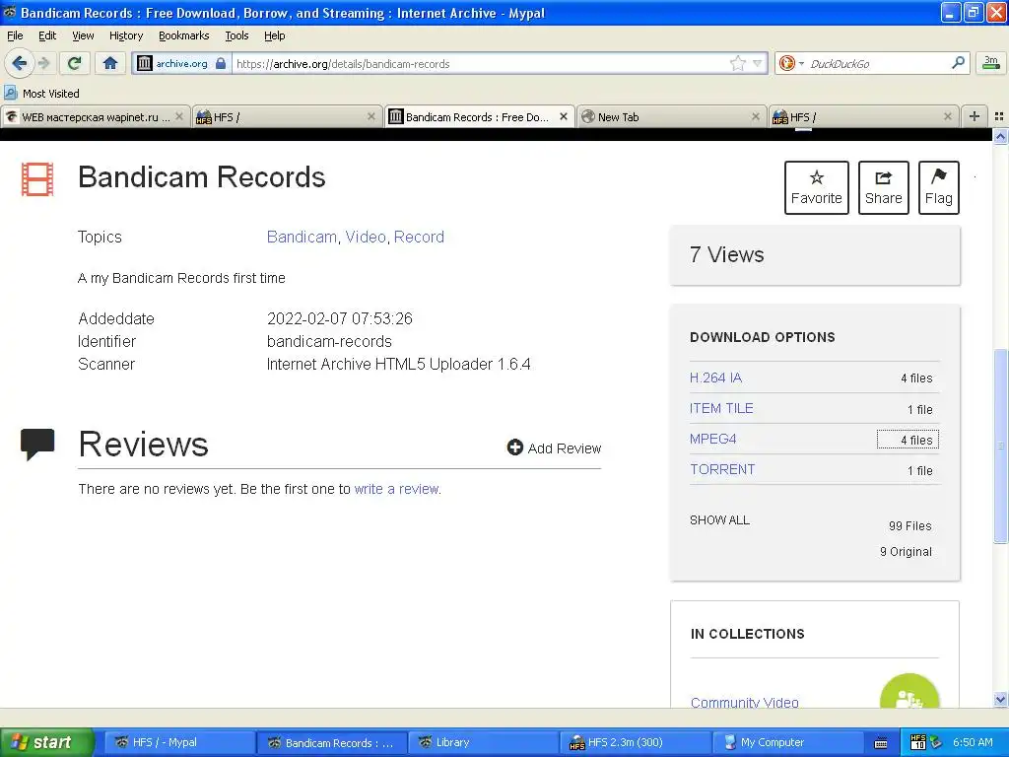Open the Help menu
Viewport: 1009px width, 757px height.
tap(274, 36)
